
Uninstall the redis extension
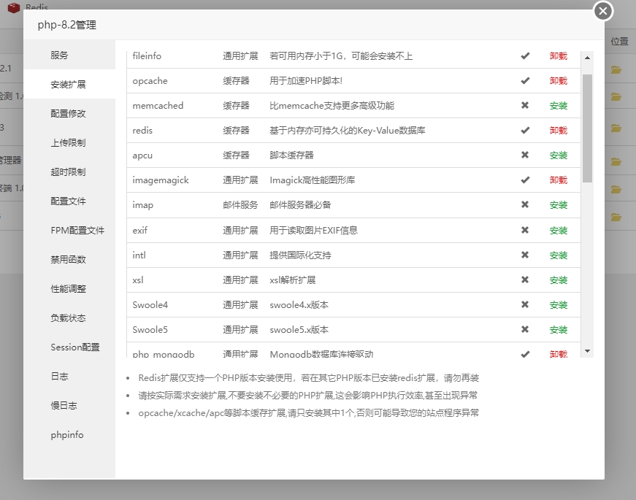(x=558, y=130)
